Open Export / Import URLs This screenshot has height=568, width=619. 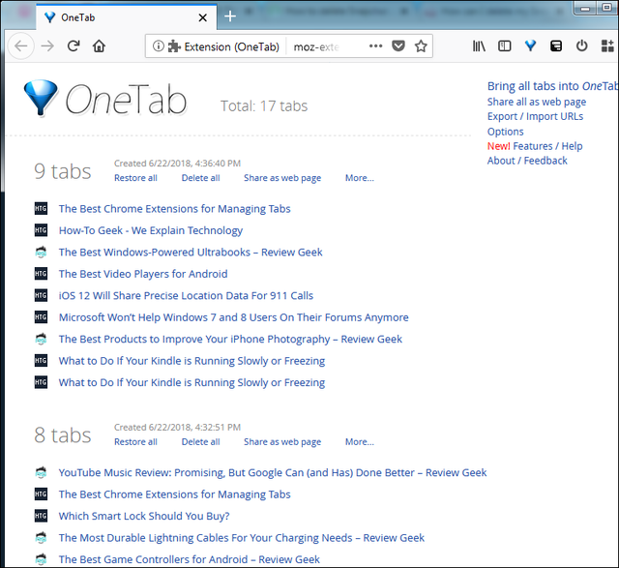pyautogui.click(x=535, y=116)
